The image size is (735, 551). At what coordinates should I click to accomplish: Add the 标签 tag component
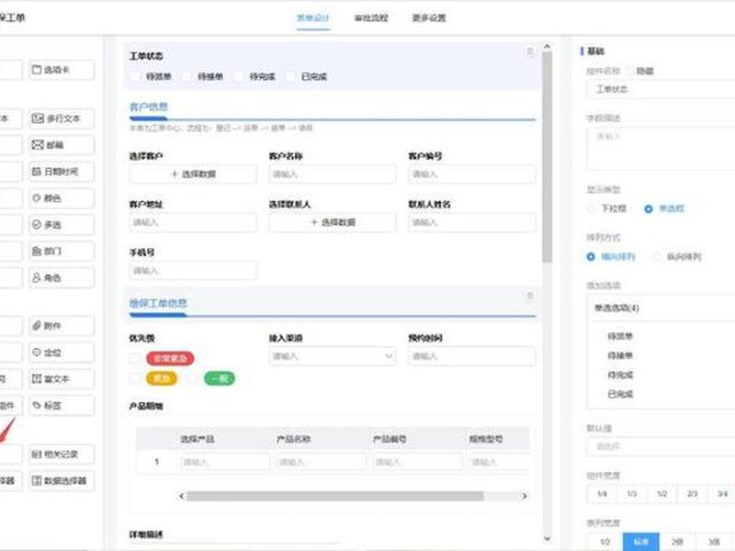(x=62, y=405)
